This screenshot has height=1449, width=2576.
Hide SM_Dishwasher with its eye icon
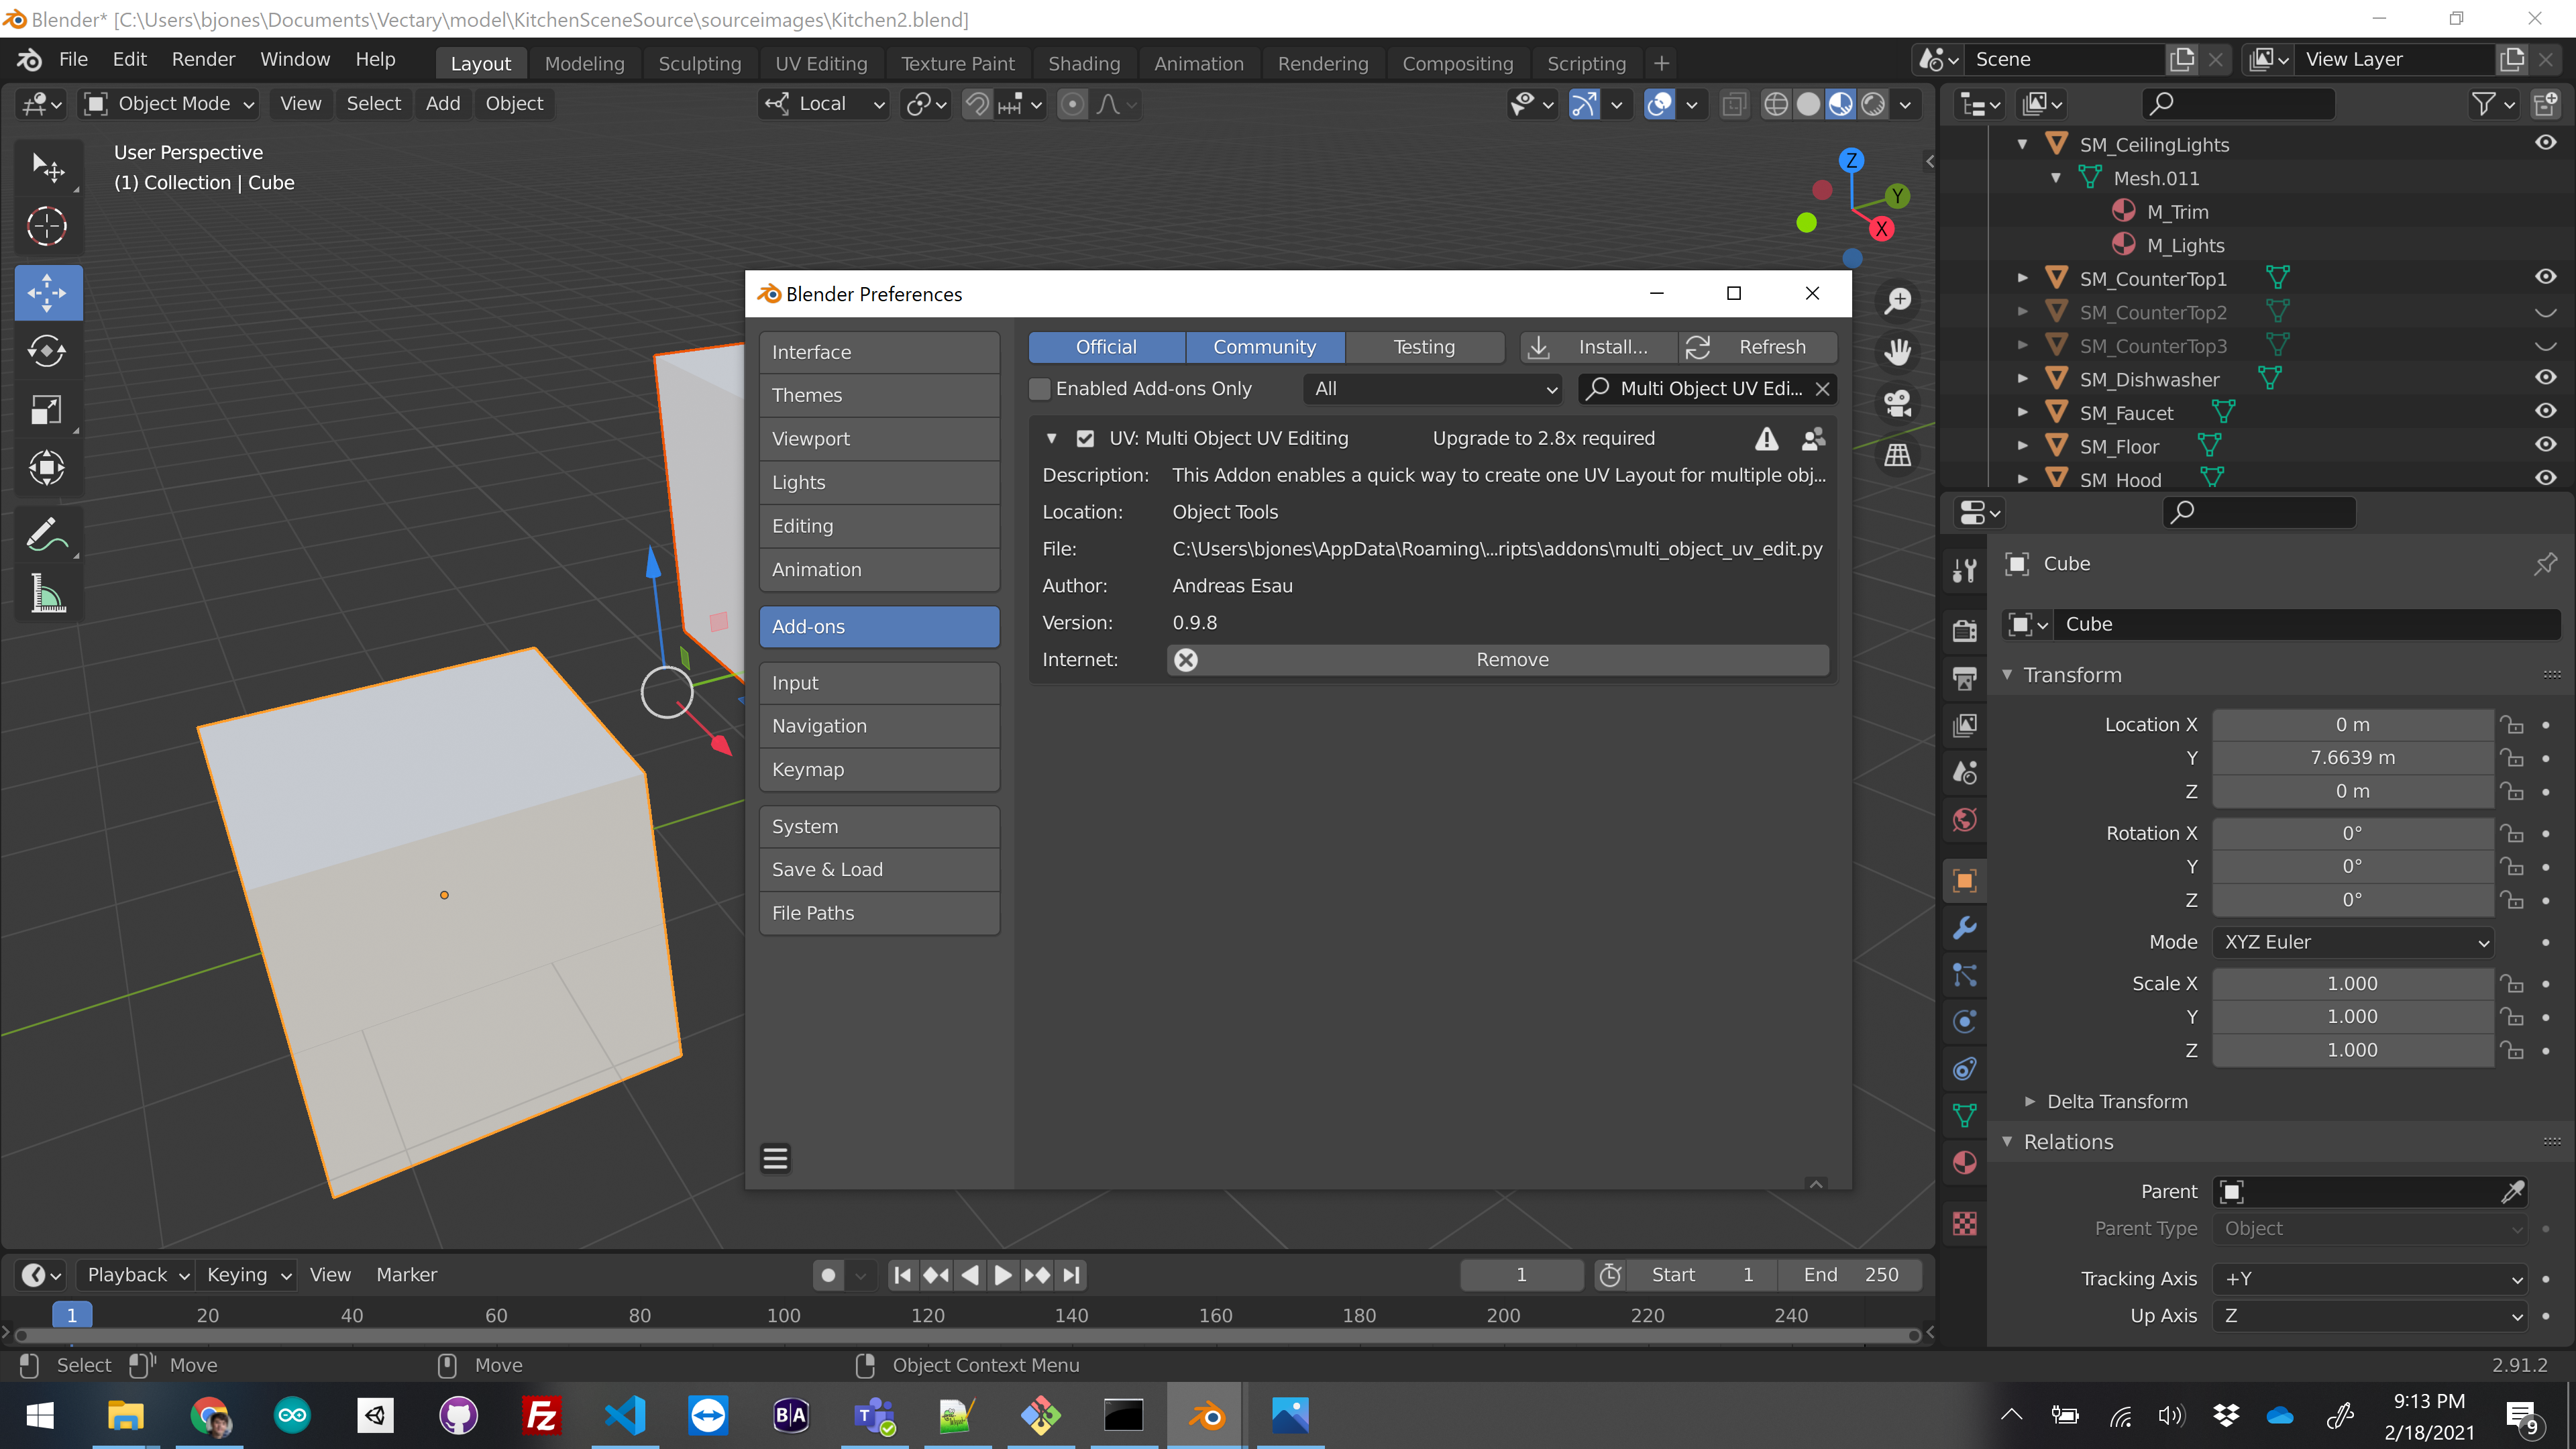click(2545, 378)
